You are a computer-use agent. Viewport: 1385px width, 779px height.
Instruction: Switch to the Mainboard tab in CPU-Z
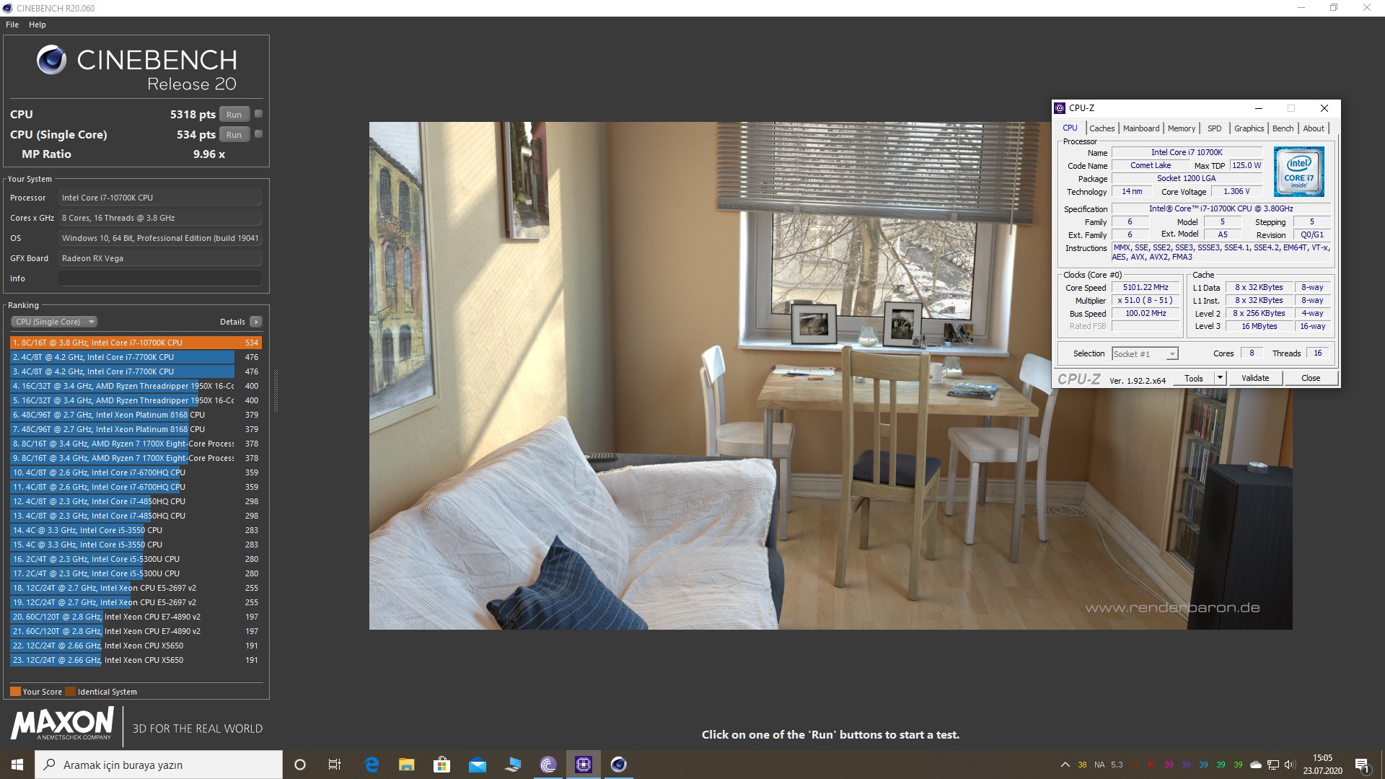pyautogui.click(x=1141, y=128)
